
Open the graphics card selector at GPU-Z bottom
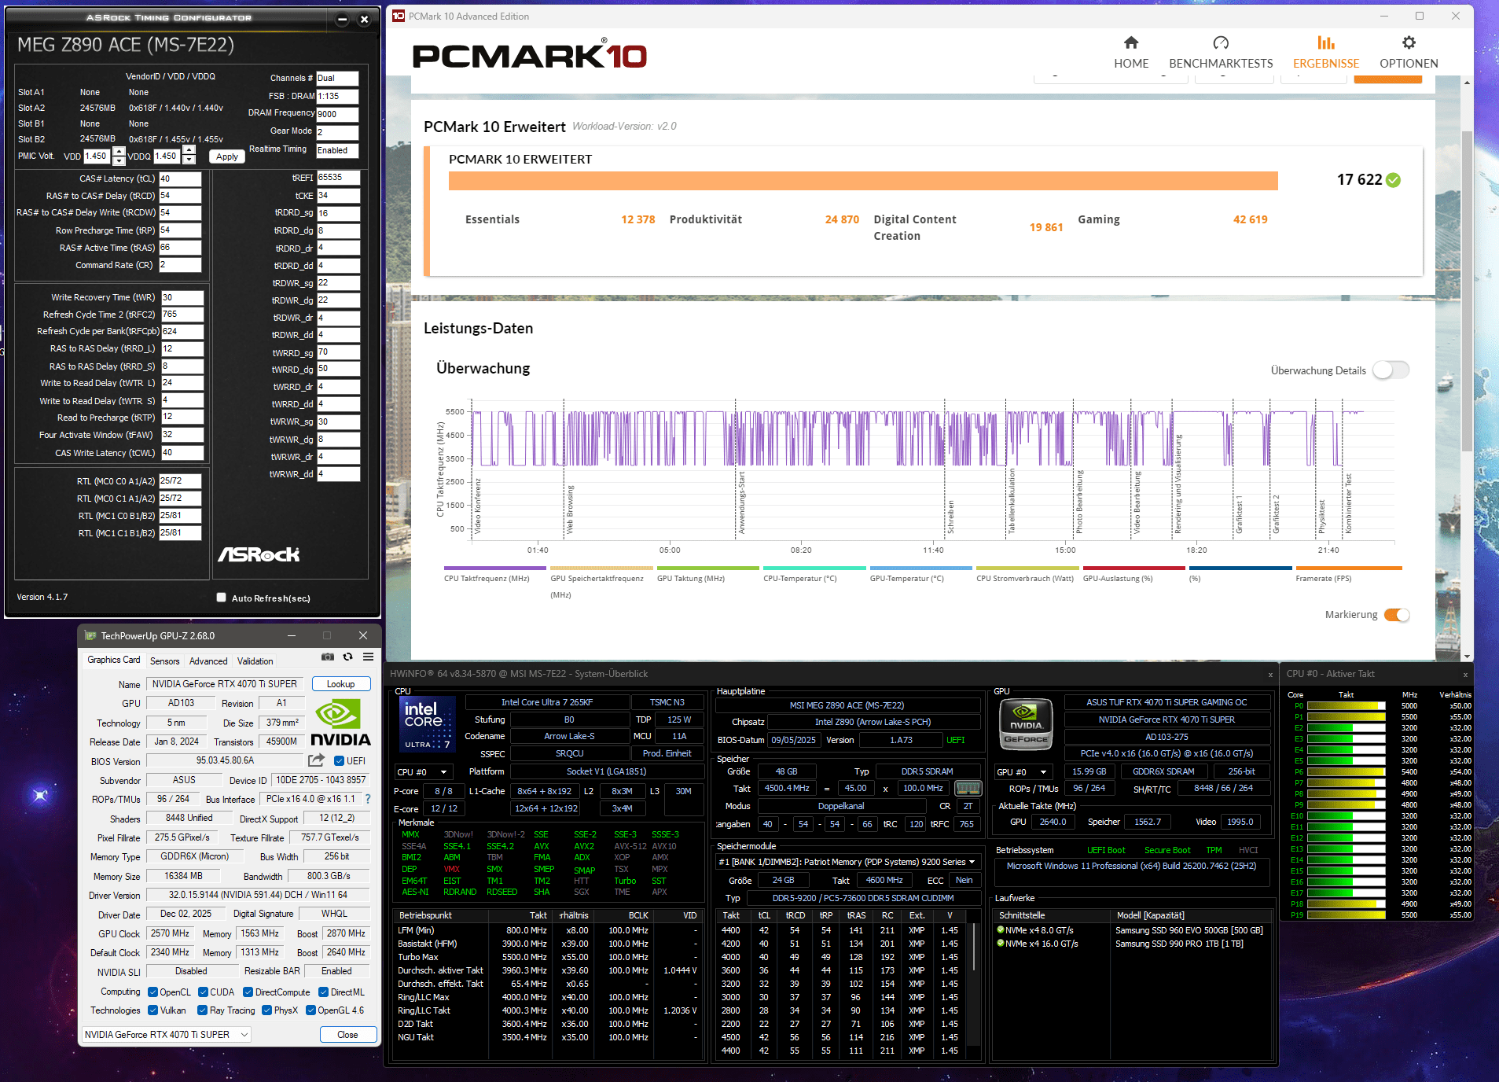pyautogui.click(x=163, y=1034)
